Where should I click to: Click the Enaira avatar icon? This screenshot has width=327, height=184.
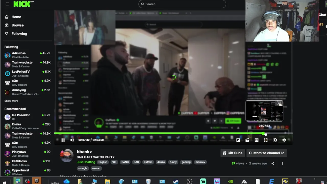[x=7, y=126]
